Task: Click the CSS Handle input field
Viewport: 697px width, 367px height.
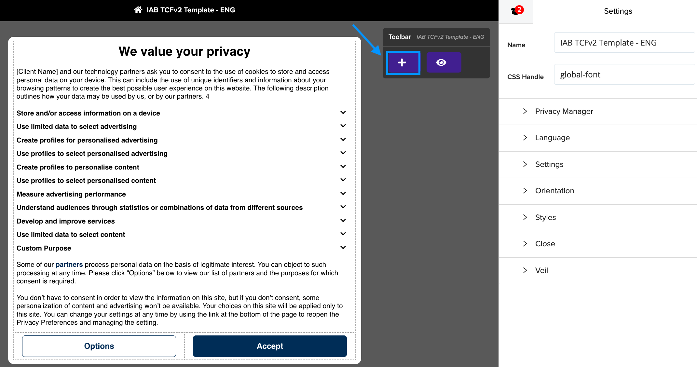Action: (624, 75)
